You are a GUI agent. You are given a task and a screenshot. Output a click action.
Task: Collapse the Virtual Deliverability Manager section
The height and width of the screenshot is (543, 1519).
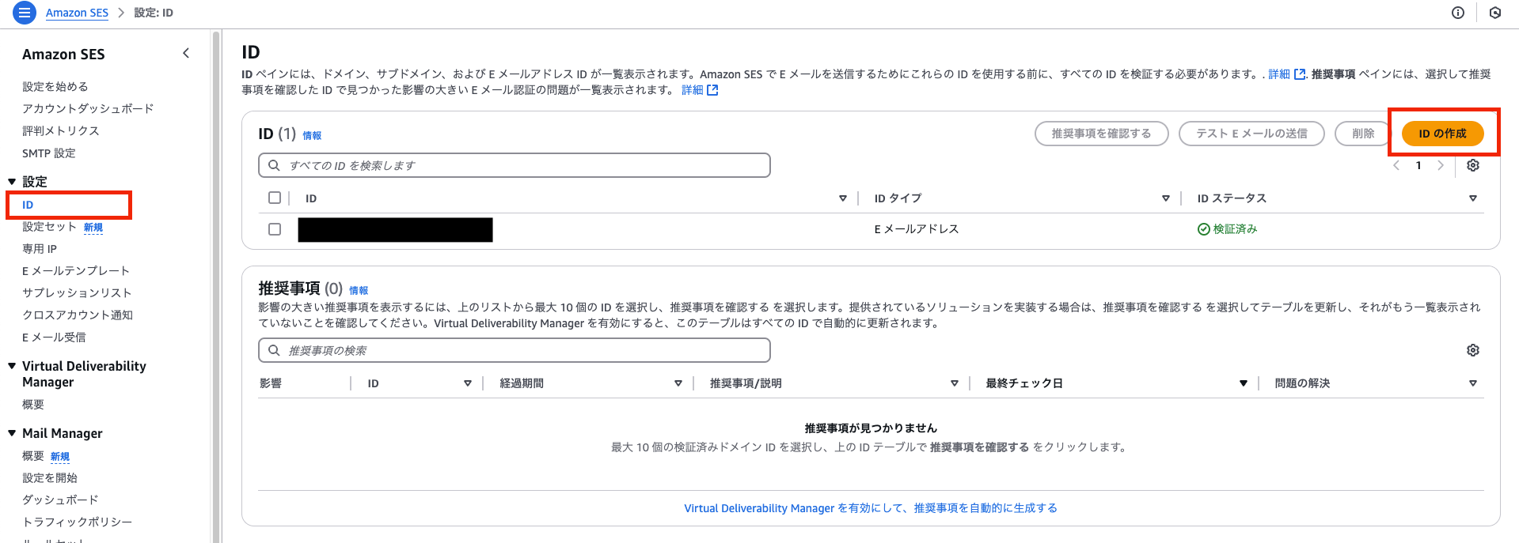pos(12,366)
